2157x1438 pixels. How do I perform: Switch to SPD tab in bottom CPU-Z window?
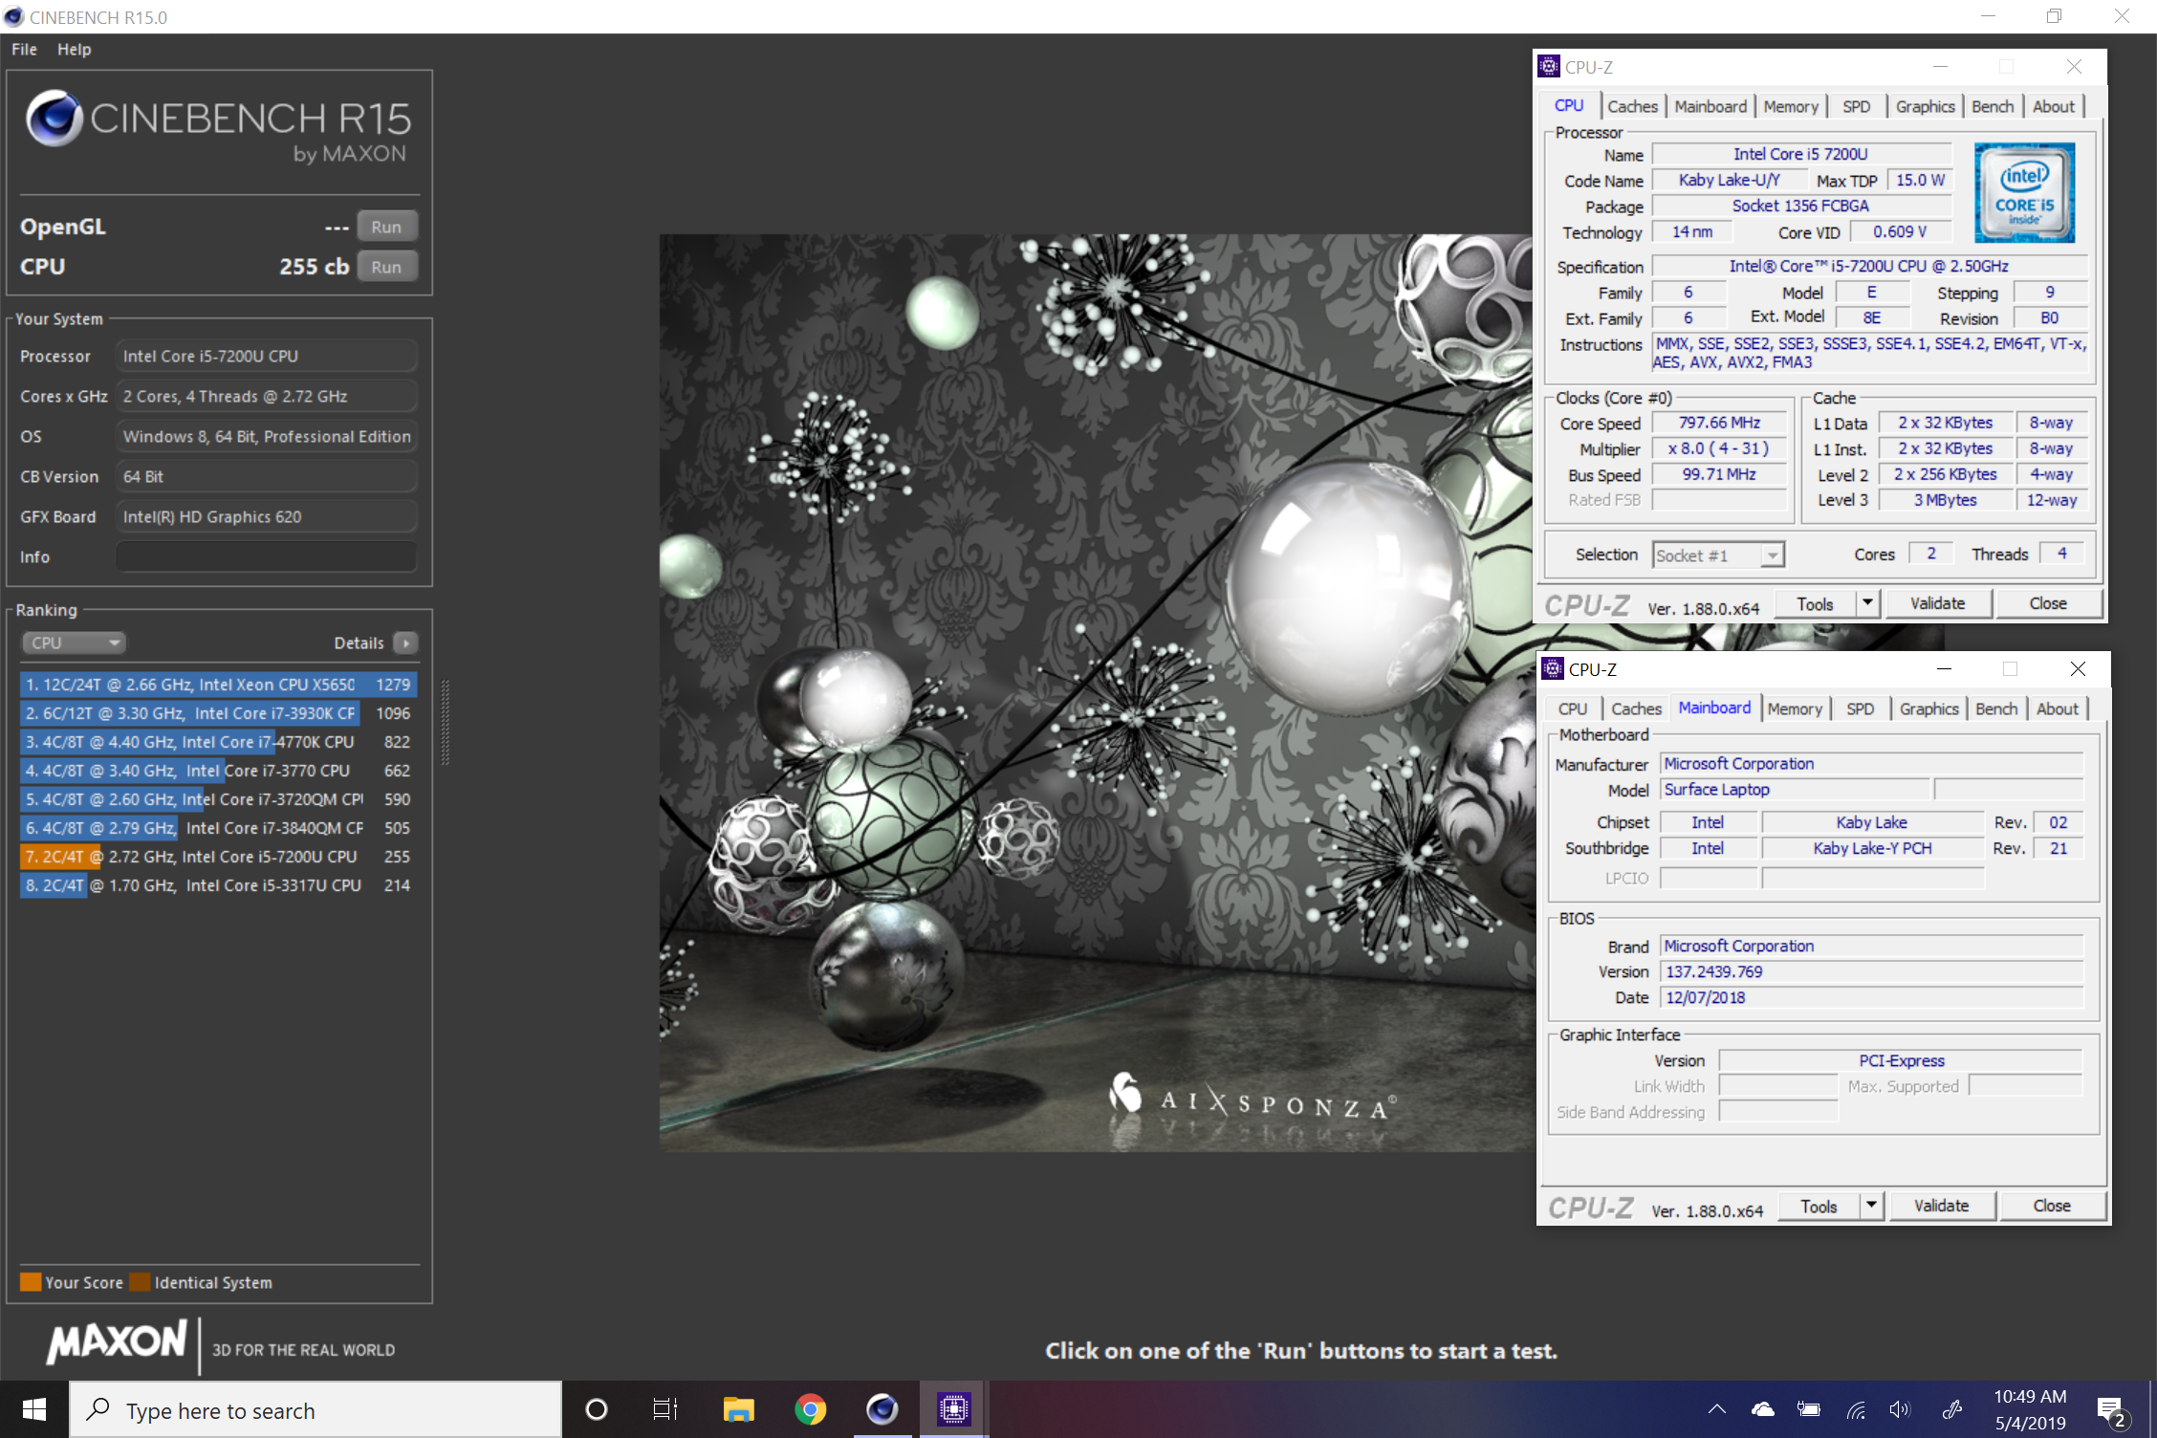[x=1860, y=708]
